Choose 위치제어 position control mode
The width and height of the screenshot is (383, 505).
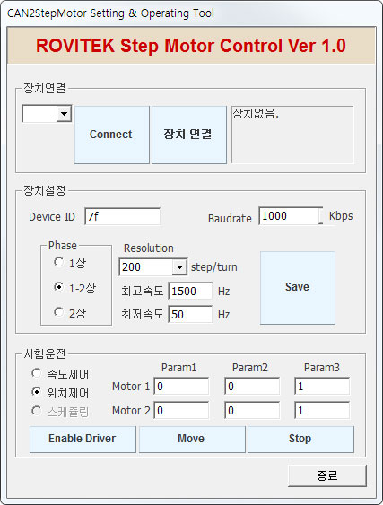tap(37, 392)
